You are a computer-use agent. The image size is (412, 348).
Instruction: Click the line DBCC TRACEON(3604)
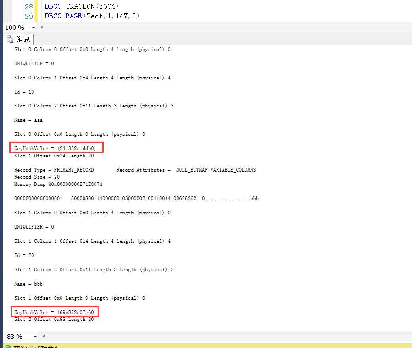tap(82, 6)
